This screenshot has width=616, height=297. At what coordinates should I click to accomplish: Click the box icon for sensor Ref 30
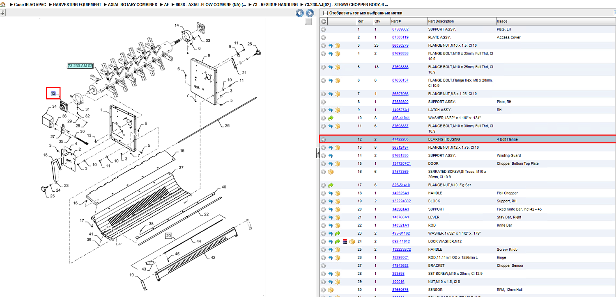click(x=330, y=290)
